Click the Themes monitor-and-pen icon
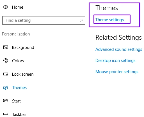This screenshot has width=144, height=117. tap(6, 88)
